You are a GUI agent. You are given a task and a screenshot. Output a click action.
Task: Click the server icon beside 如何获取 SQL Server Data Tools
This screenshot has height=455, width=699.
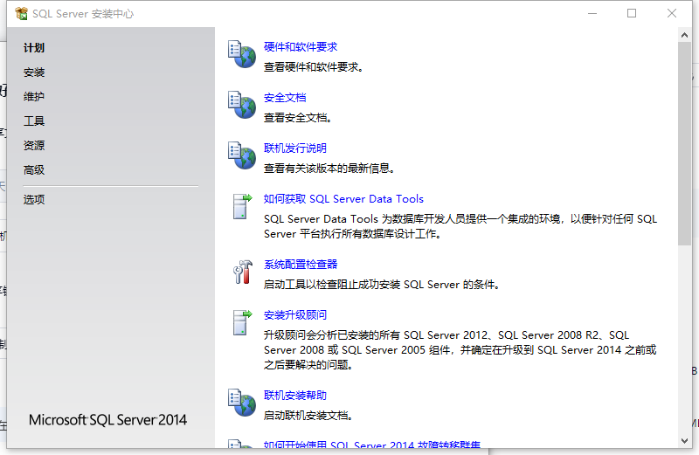242,206
